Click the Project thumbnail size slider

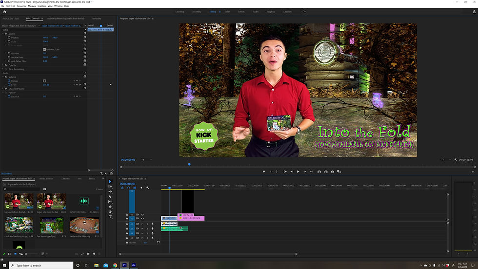click(x=32, y=254)
